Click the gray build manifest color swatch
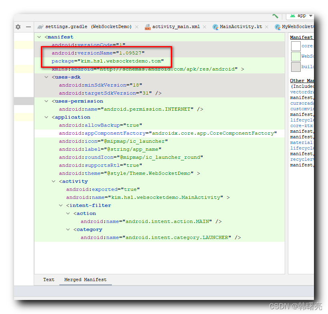 click(x=296, y=67)
